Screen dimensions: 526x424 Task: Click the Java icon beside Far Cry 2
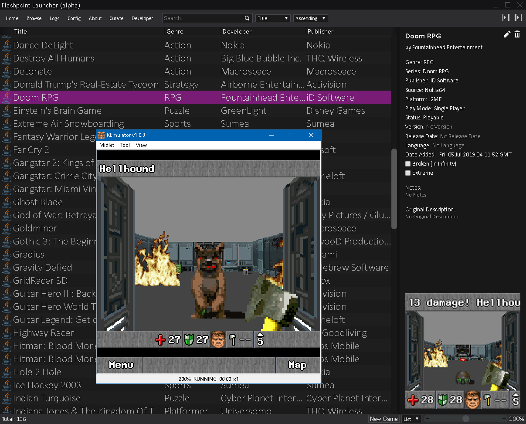coord(6,150)
